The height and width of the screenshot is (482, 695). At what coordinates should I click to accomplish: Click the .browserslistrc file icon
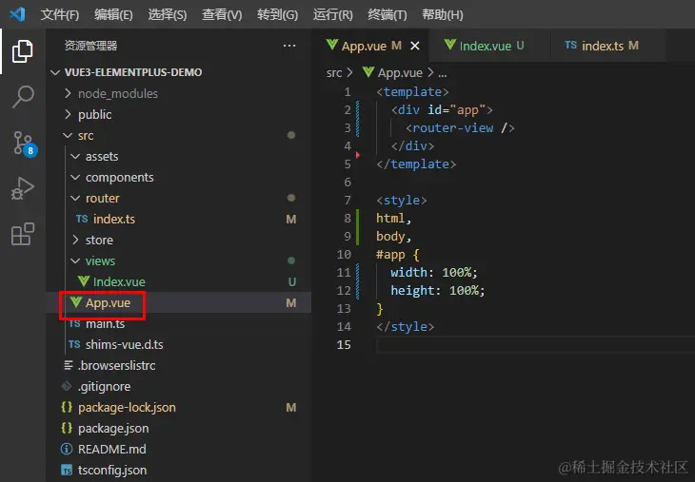[69, 365]
